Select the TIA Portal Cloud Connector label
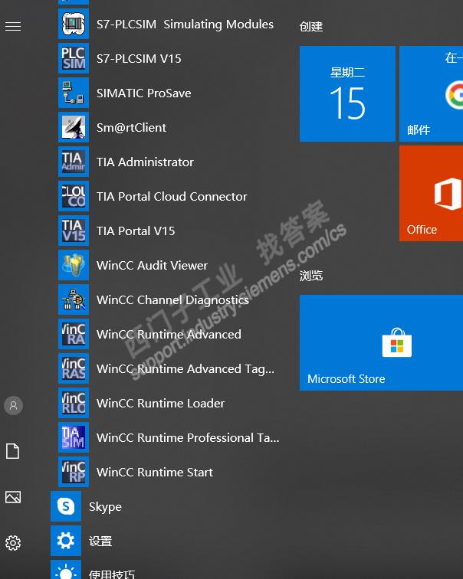The height and width of the screenshot is (579, 463). [172, 196]
